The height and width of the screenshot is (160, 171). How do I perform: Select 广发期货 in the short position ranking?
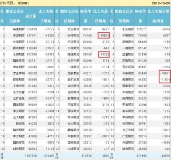pyautogui.click(x=128, y=136)
